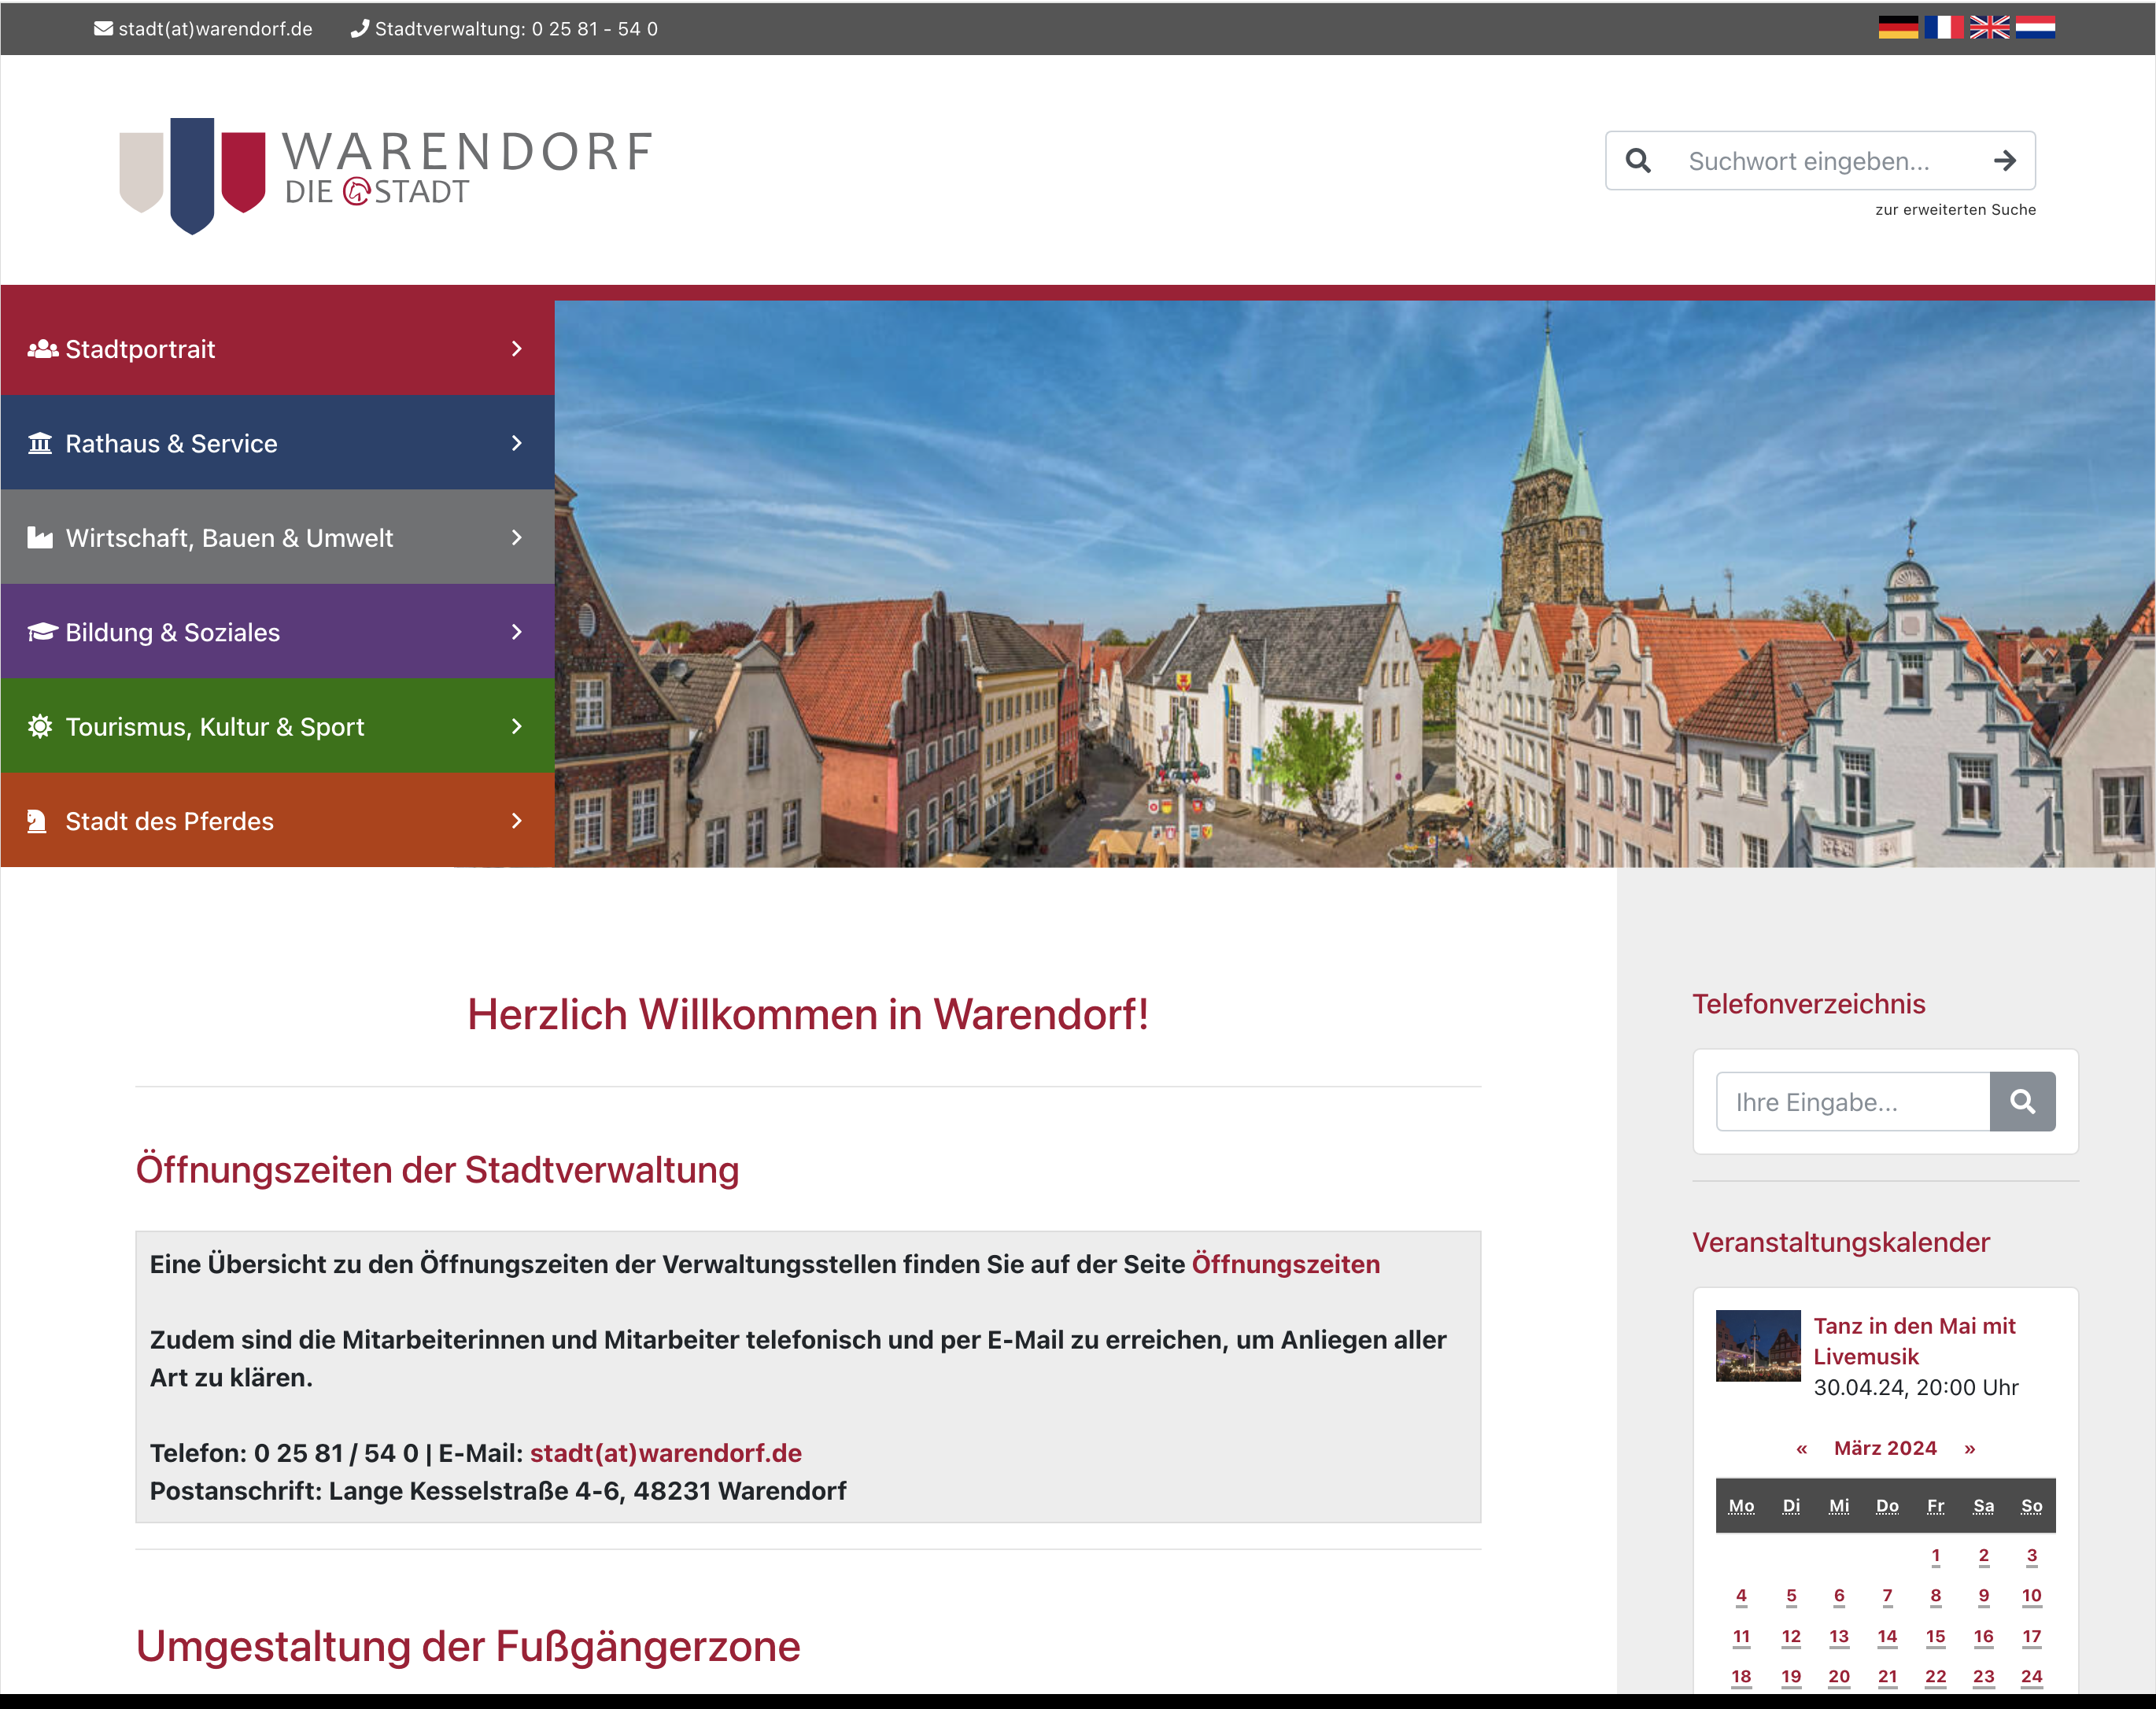
Task: Expand Tourismus, Kultur & Sport chevron
Action: point(516,727)
